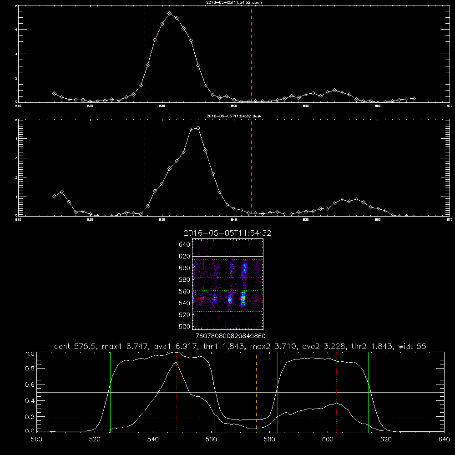Screen dimensions: 455x455
Task: Click spectral image y-axis label 540
Action: tap(184, 303)
